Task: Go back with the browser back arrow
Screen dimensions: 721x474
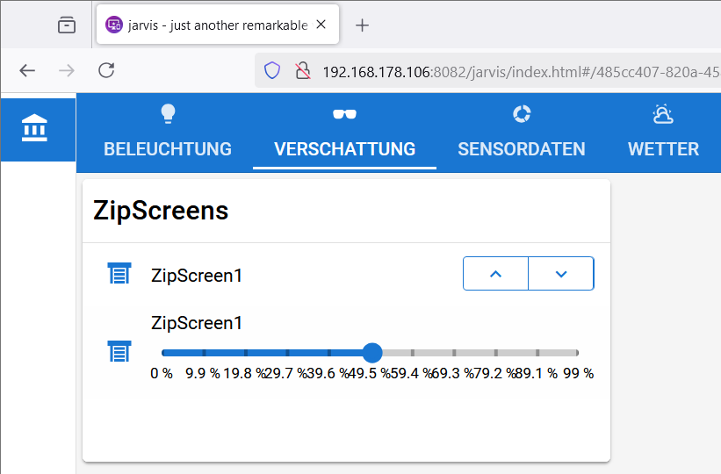Action: pos(27,70)
